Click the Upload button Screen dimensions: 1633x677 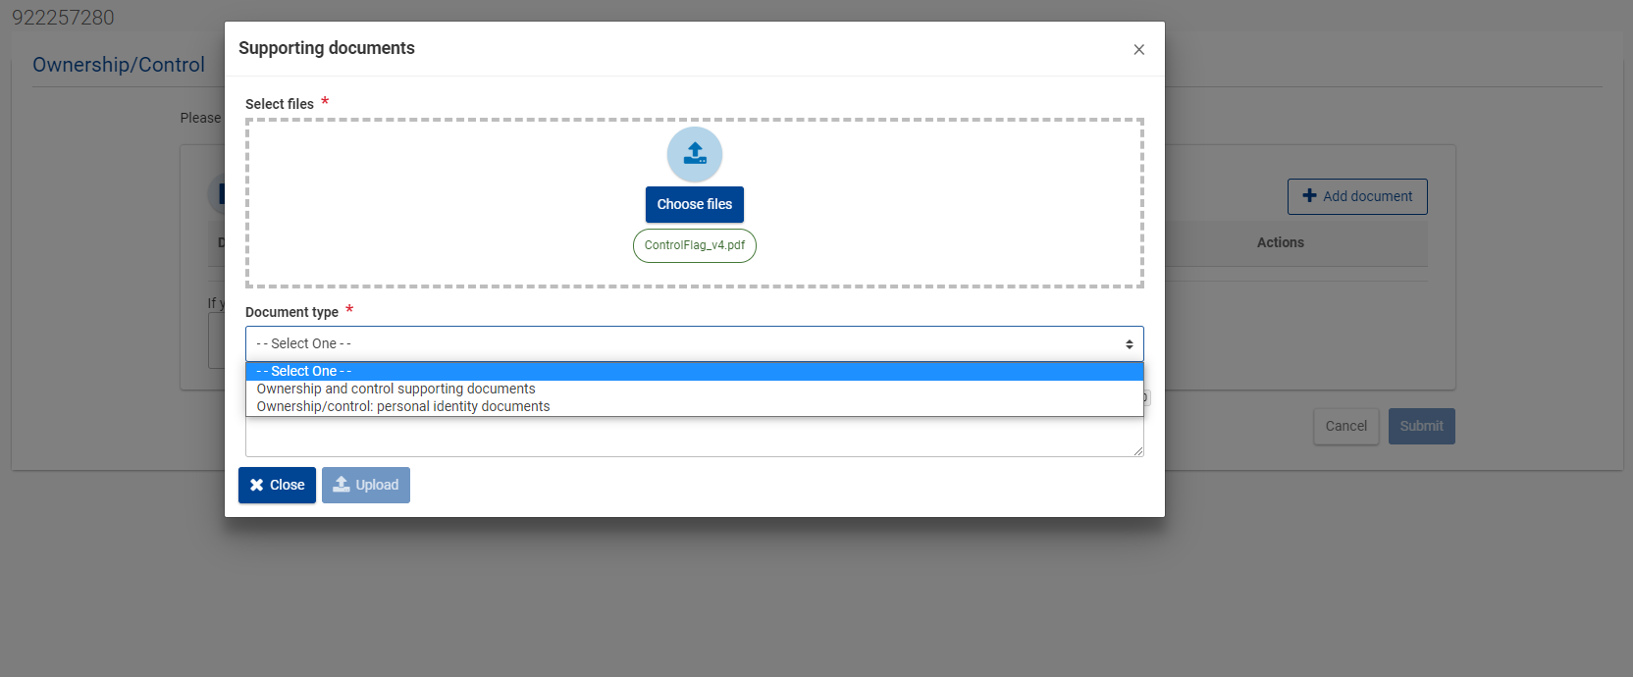tap(366, 485)
